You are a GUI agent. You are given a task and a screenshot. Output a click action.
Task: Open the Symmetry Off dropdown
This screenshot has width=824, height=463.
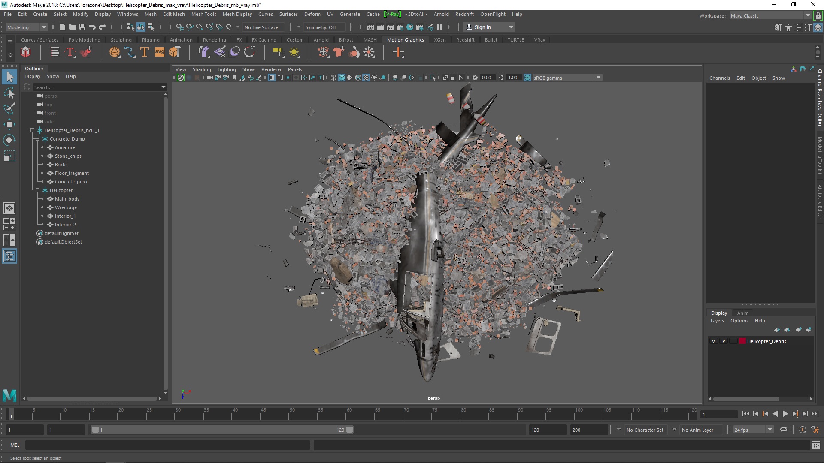pos(324,27)
